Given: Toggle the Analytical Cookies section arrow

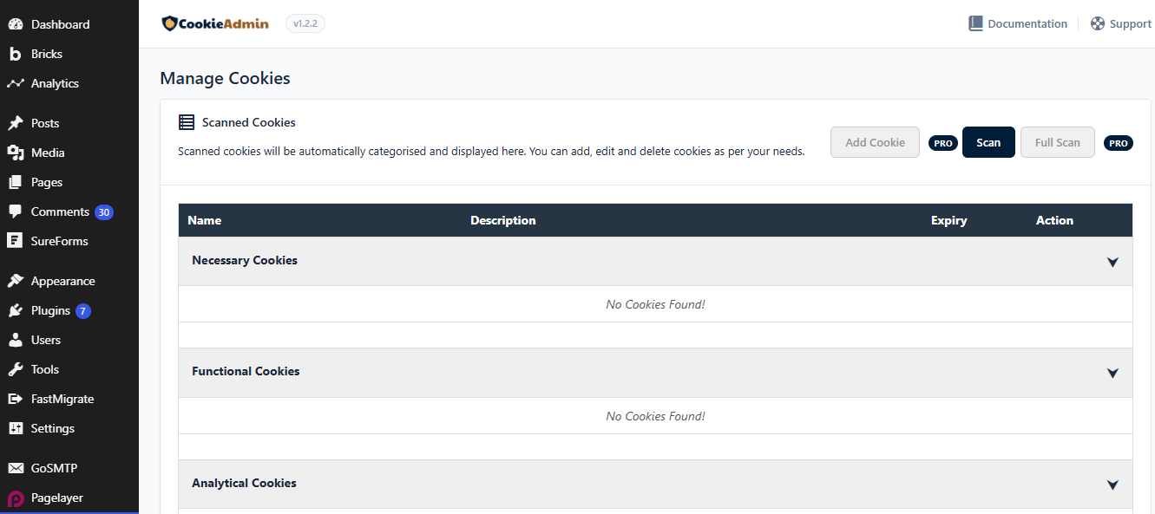Looking at the screenshot, I should coord(1112,485).
